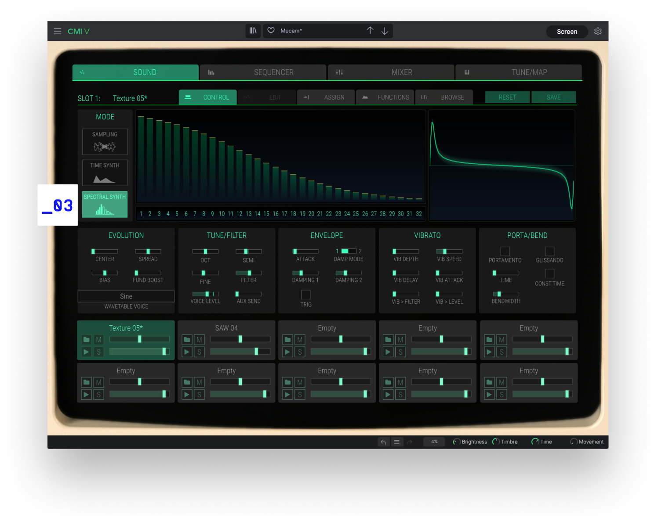Click the undo arrow in bottom bar
This screenshot has width=658, height=525.
point(383,442)
